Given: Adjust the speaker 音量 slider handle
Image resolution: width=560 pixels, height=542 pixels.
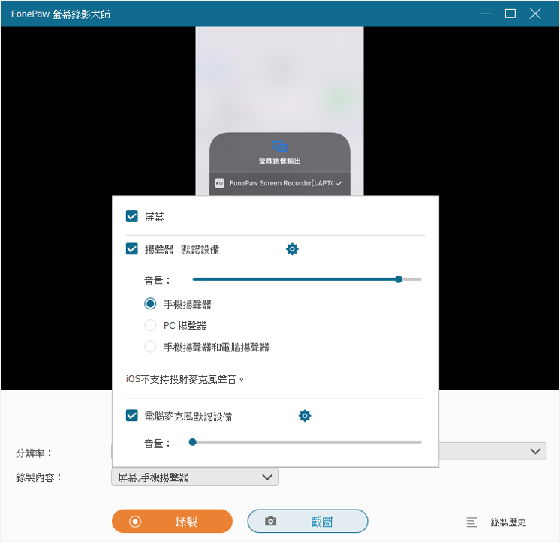Looking at the screenshot, I should tap(399, 279).
